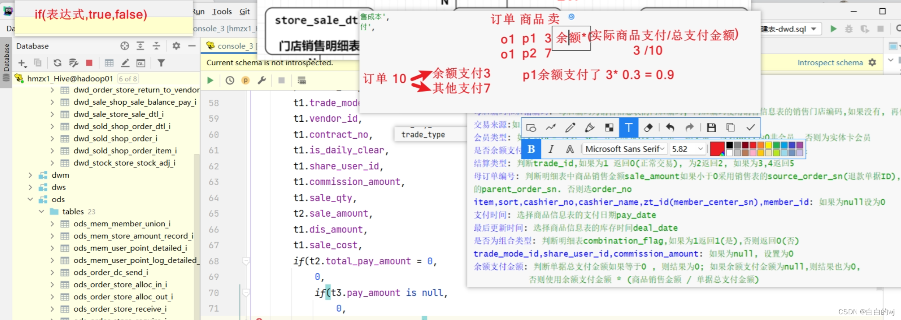Select the pencil tool in screenshot toolbar
The image size is (901, 320).
pos(570,127)
